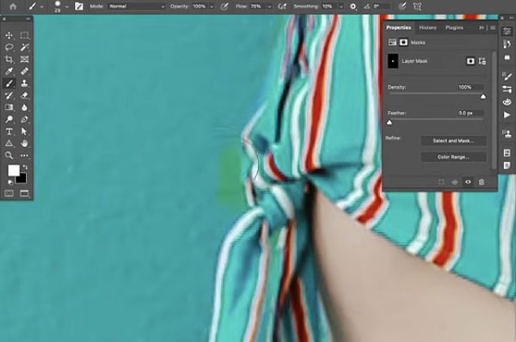The width and height of the screenshot is (516, 342).
Task: Select the Move tool
Action: pyautogui.click(x=9, y=35)
